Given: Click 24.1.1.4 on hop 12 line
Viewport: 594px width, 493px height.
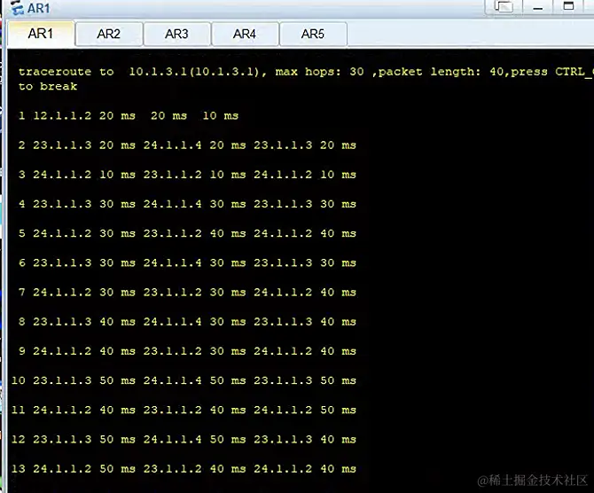Looking at the screenshot, I should [x=172, y=439].
